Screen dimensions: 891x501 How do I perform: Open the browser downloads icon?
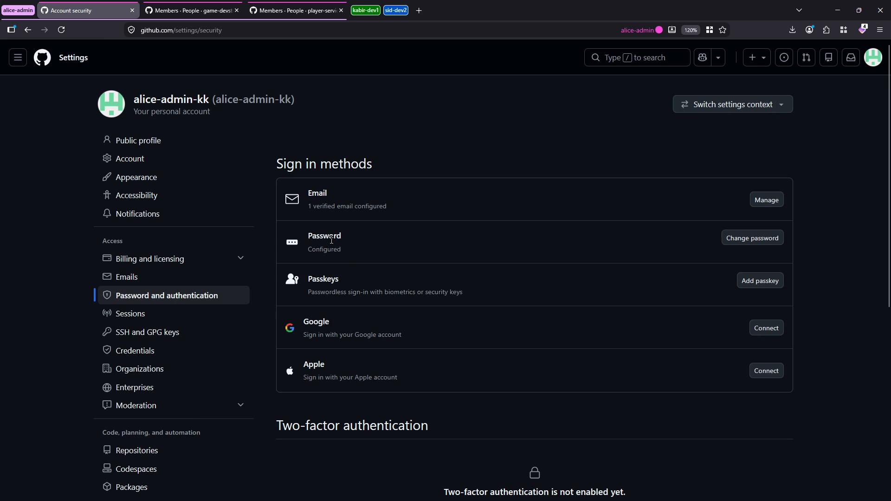tap(792, 30)
